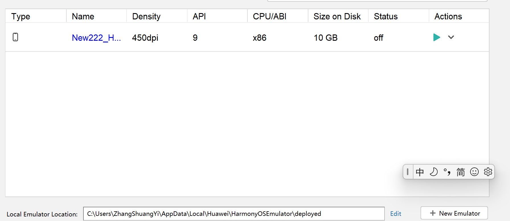Toggle the half-width moon icon in IME bar

(433, 172)
